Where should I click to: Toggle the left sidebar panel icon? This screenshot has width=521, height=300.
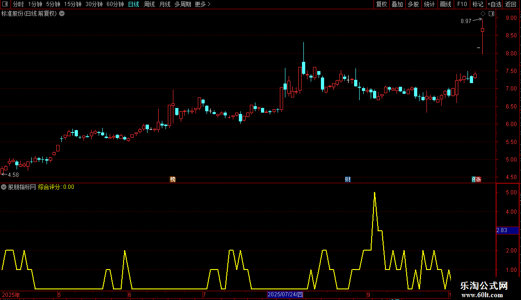(5, 4)
